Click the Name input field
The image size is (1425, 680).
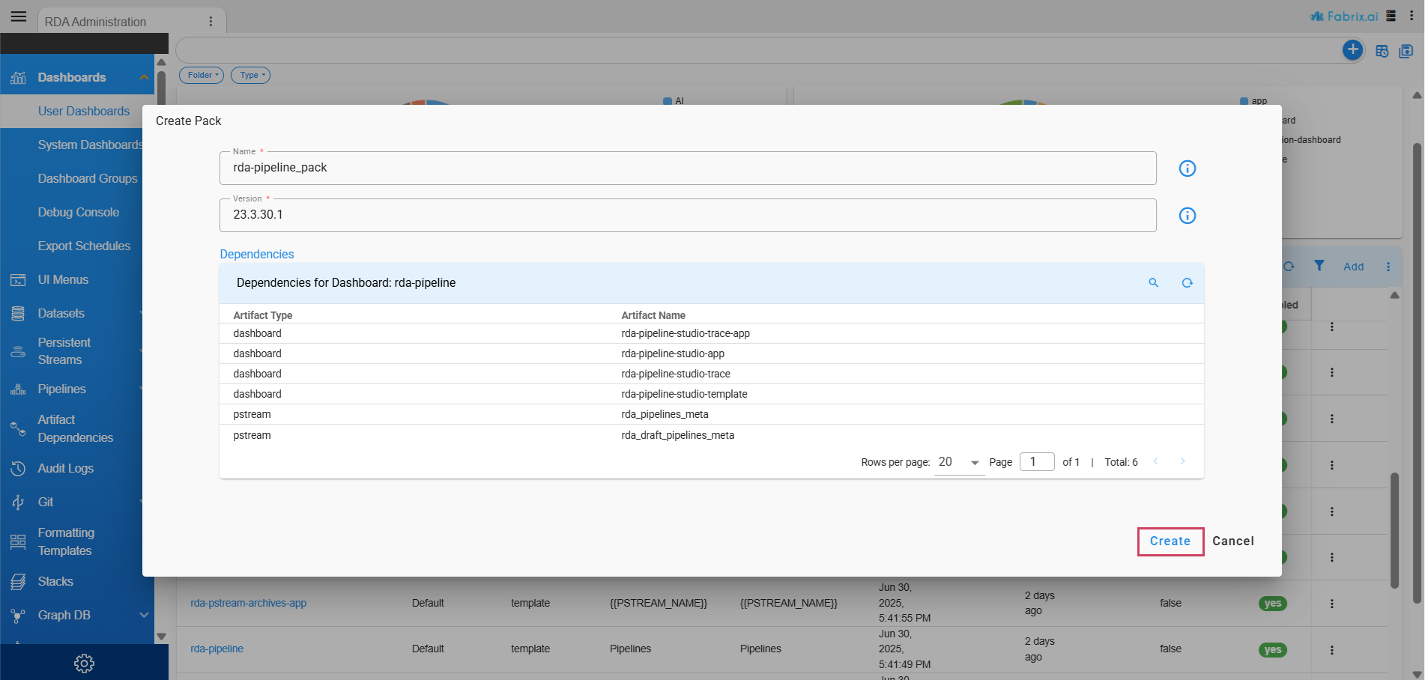click(x=687, y=169)
